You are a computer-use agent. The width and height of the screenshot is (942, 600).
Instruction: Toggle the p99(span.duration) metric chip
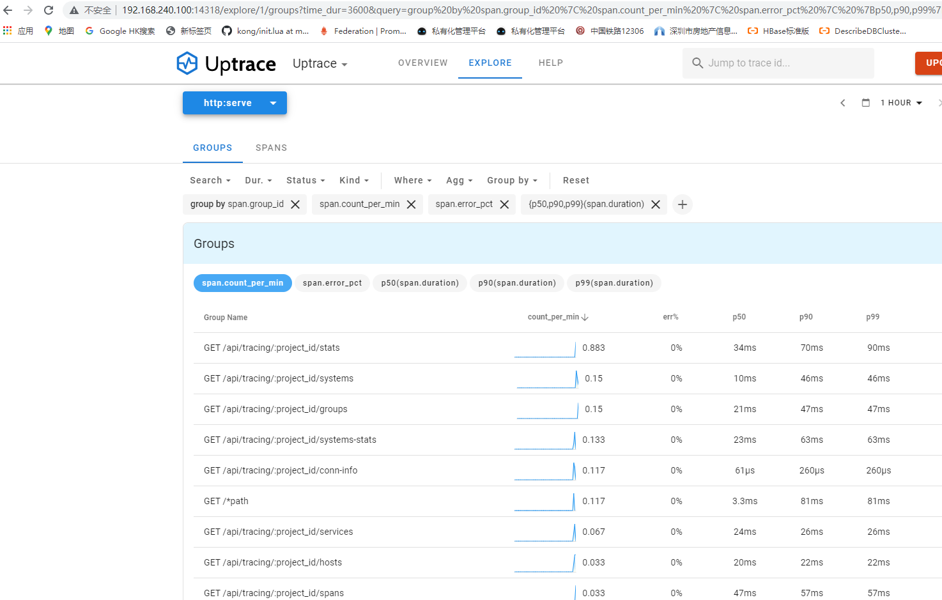[614, 283]
